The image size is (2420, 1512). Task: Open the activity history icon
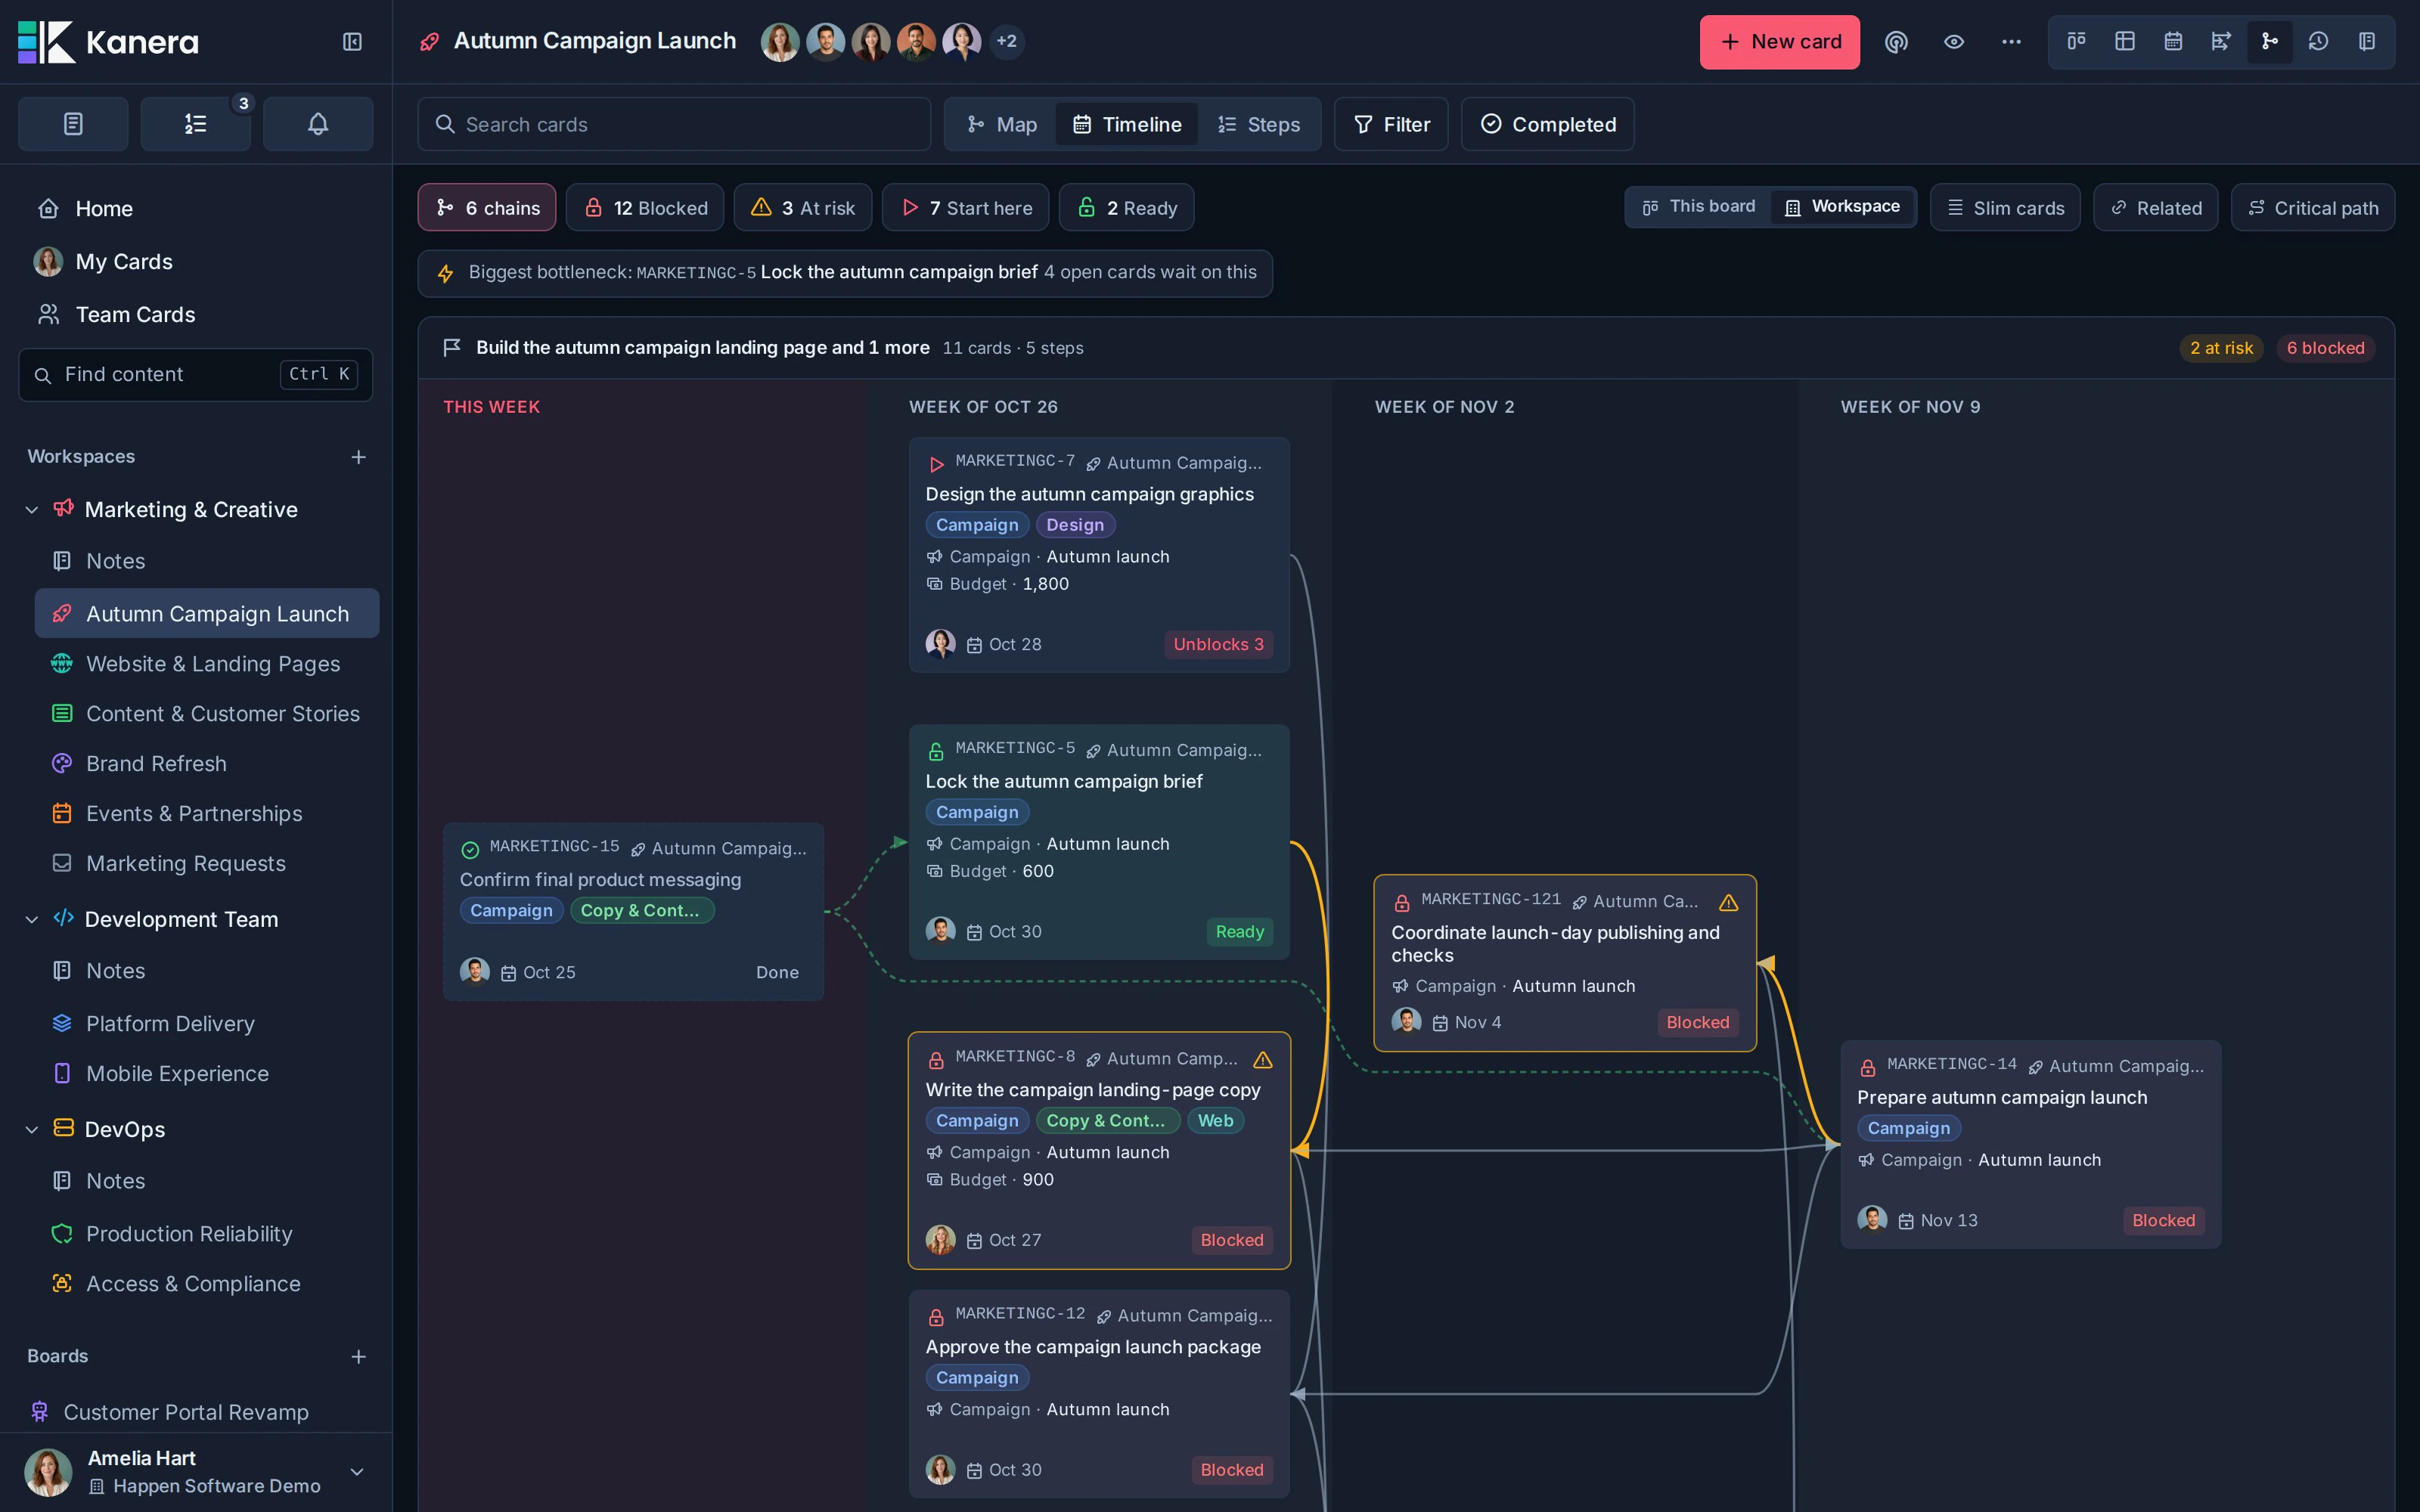point(2318,41)
